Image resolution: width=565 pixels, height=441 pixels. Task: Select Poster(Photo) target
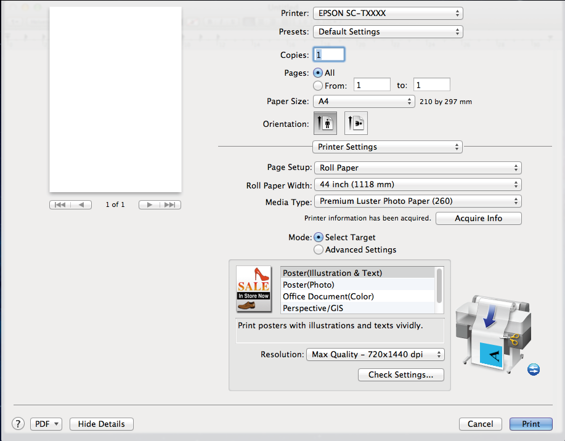358,285
